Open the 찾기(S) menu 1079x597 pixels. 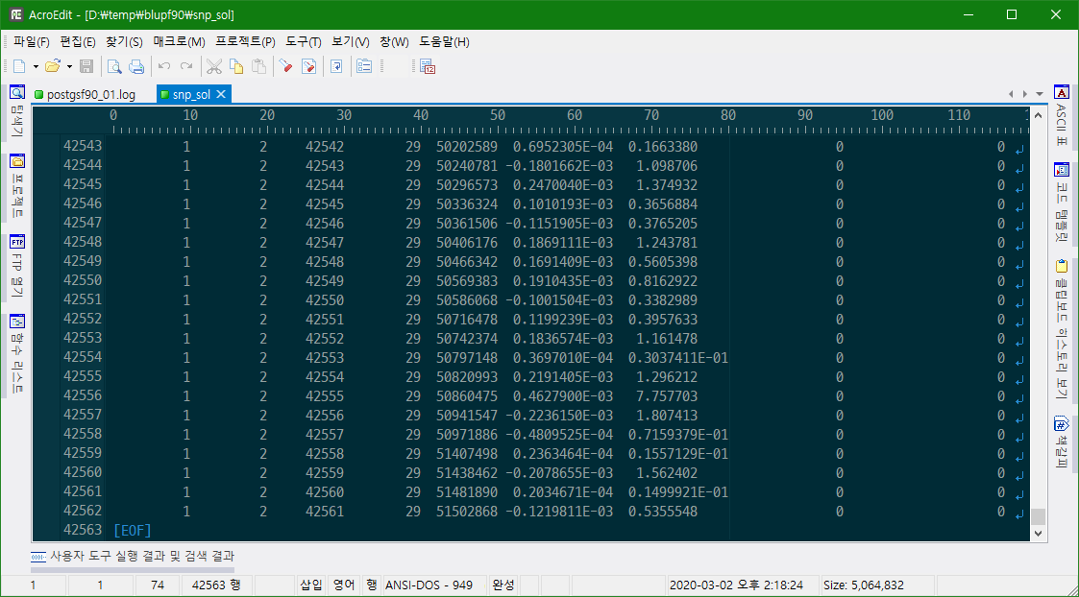[x=124, y=42]
